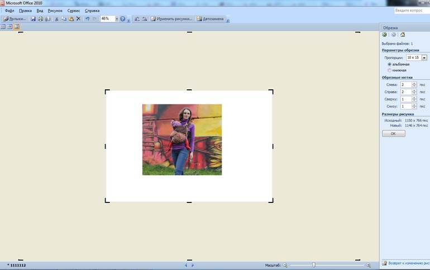Viewport: 430px width, 270px height.
Task: Click Возврат к изменению рисунков link
Action: pos(409,263)
